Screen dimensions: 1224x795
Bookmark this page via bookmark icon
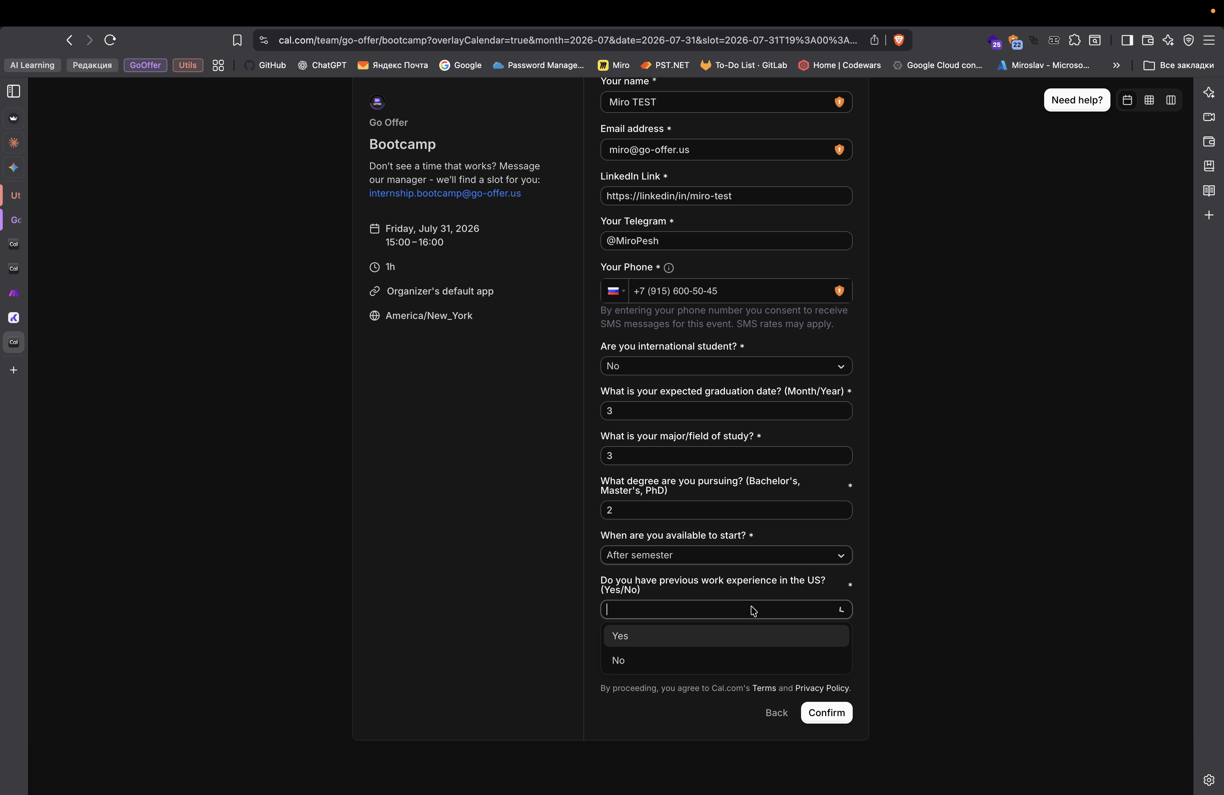point(237,40)
